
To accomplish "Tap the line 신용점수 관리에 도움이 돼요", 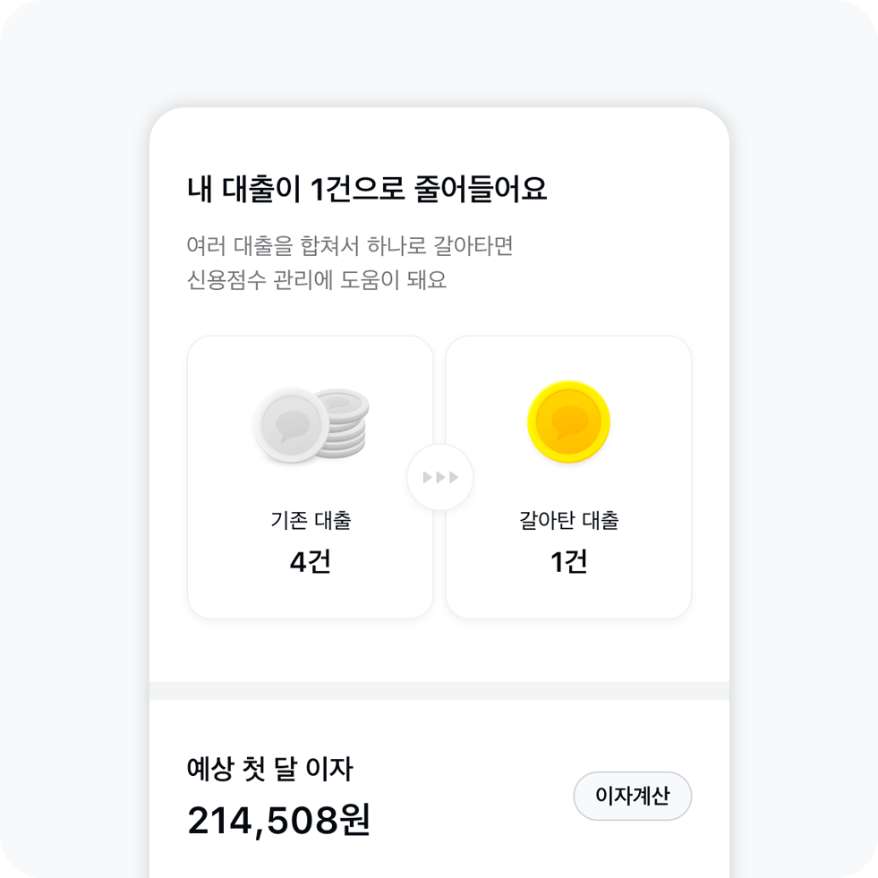I will pyautogui.click(x=317, y=280).
